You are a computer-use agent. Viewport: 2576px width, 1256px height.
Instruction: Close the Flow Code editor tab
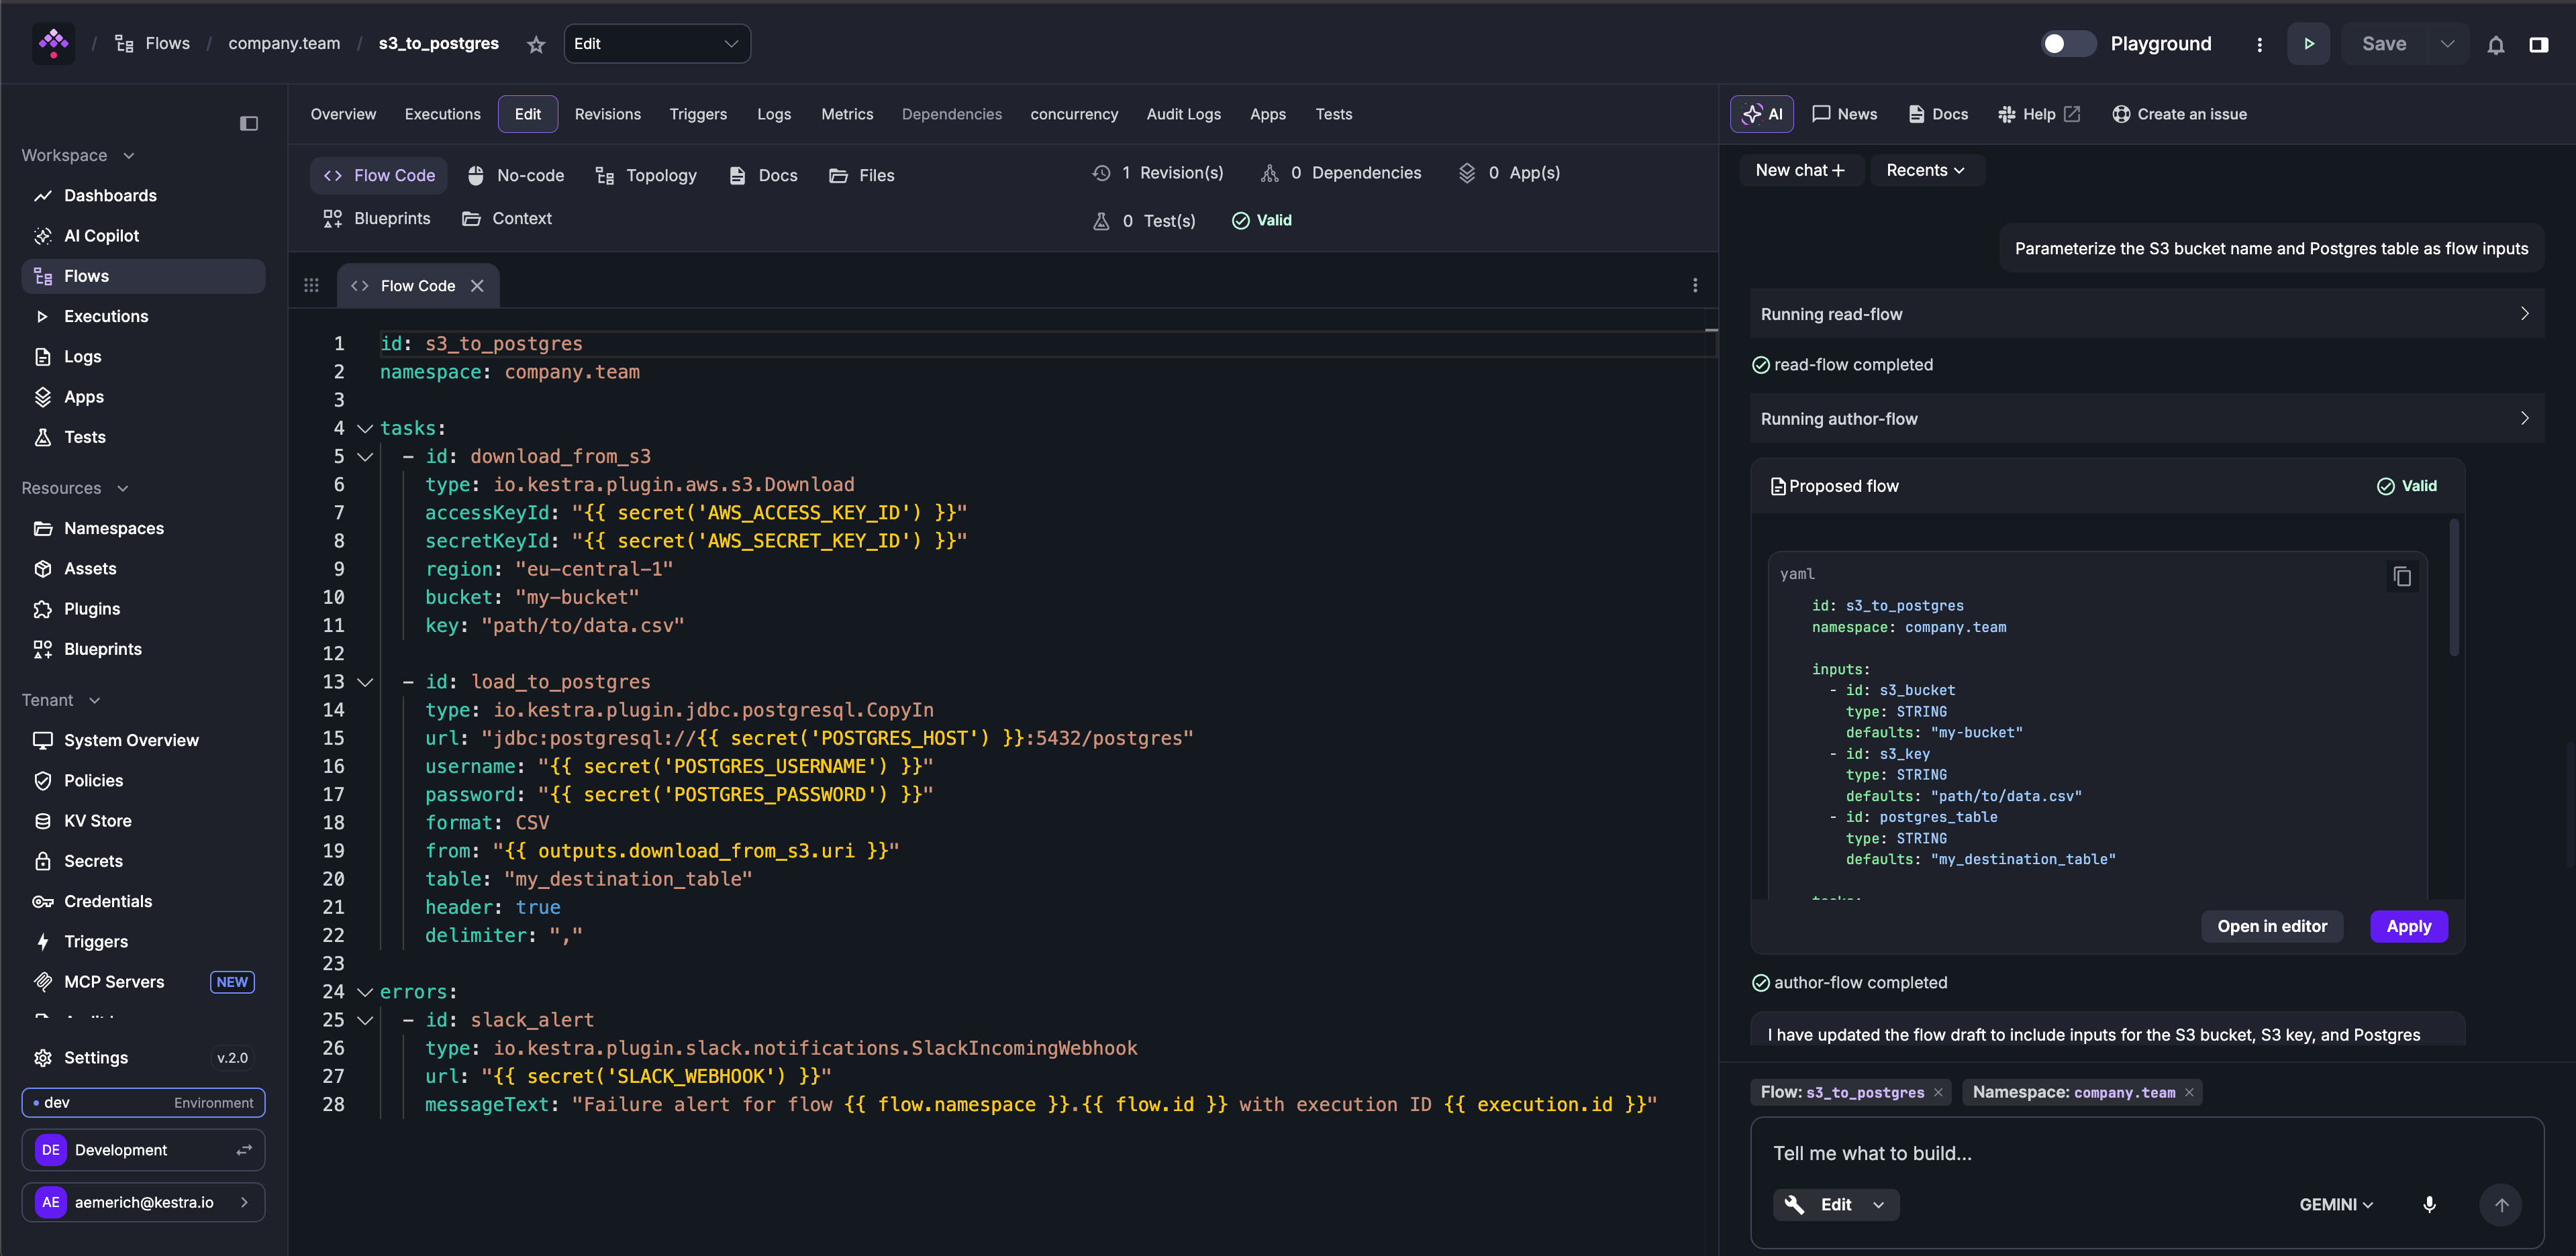477,286
